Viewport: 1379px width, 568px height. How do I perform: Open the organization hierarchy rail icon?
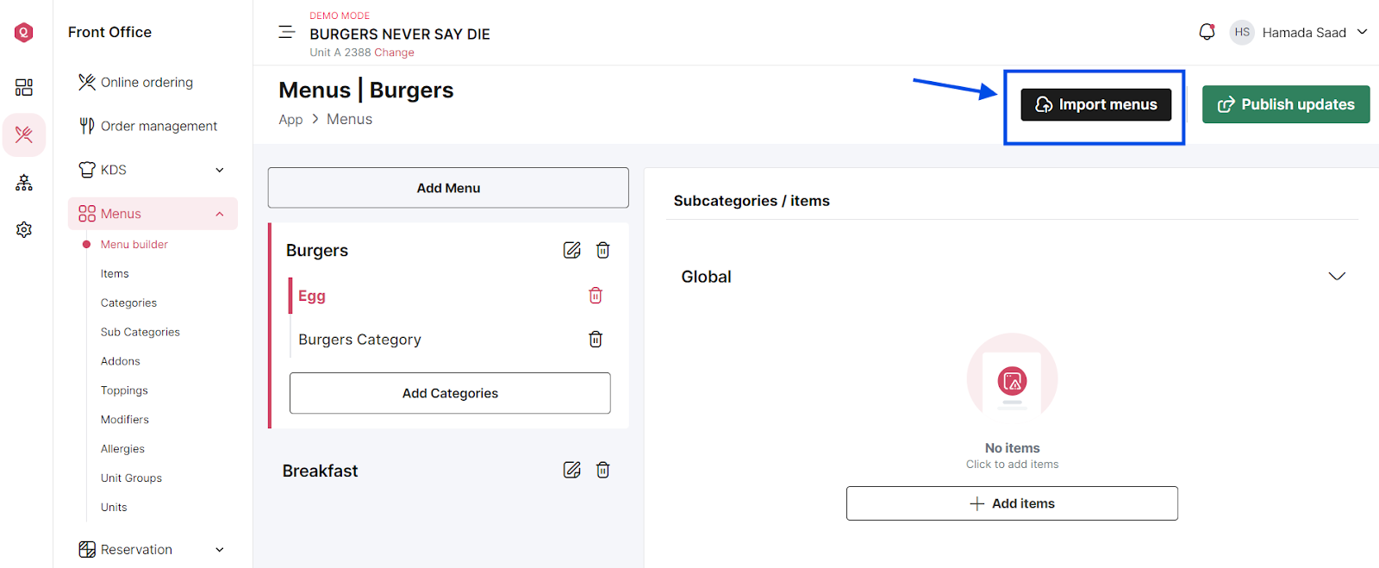coord(24,183)
